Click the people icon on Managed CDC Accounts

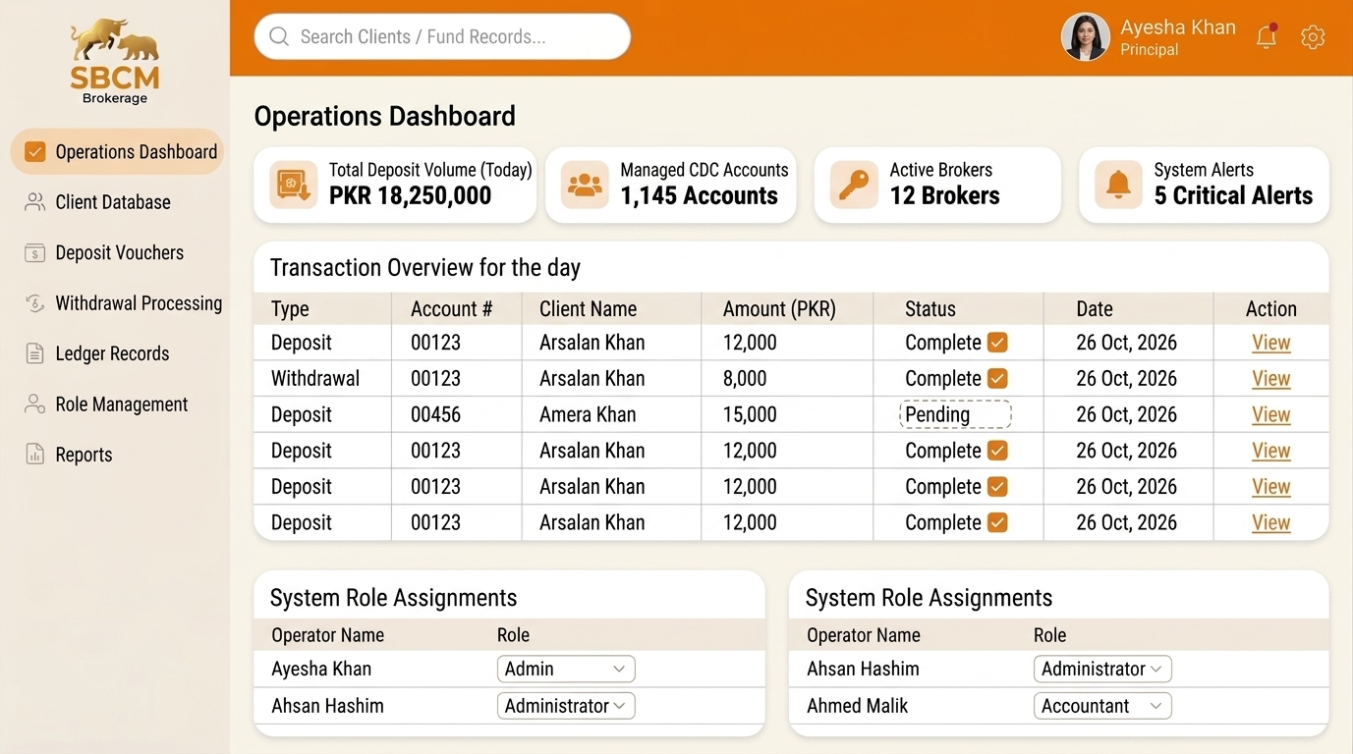coord(585,185)
